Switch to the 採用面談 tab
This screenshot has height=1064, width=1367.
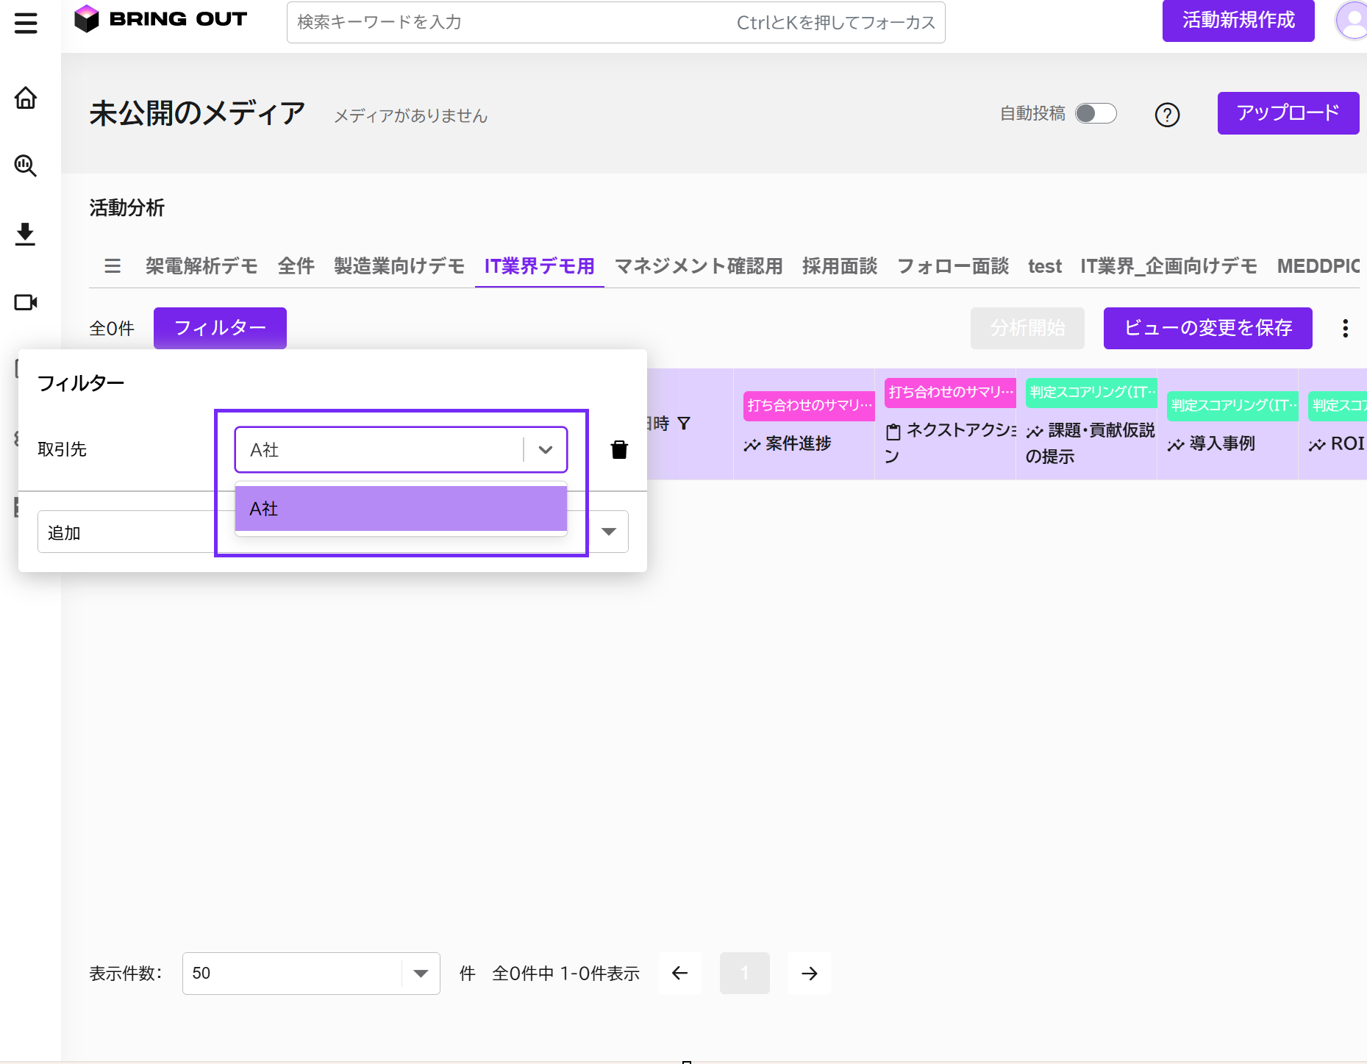[x=839, y=266]
